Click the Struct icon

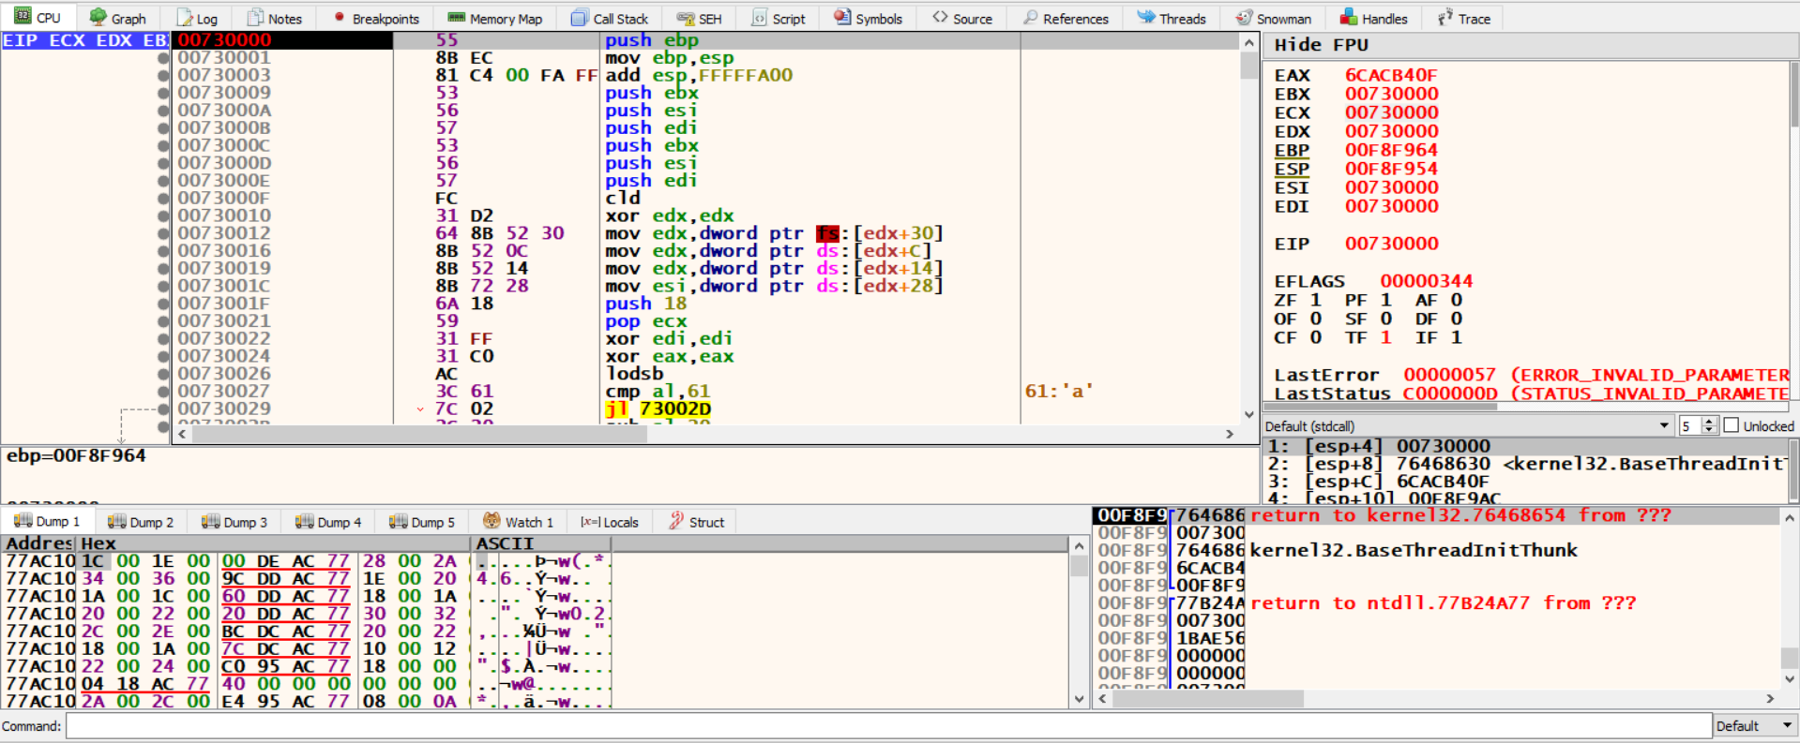pyautogui.click(x=676, y=521)
